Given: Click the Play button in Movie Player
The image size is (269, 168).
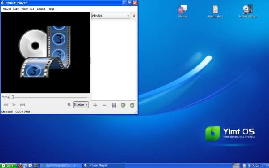Looking at the screenshot, I should [14, 105].
